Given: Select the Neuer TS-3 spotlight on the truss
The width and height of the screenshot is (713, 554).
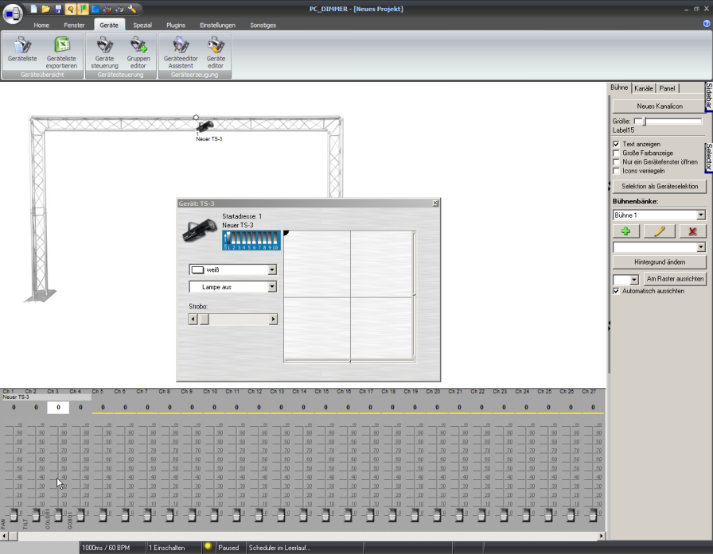Looking at the screenshot, I should click(205, 126).
